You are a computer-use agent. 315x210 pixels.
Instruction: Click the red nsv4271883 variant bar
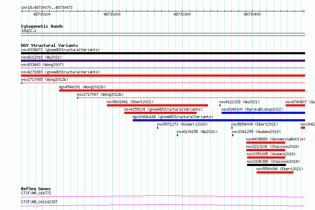coord(163,76)
